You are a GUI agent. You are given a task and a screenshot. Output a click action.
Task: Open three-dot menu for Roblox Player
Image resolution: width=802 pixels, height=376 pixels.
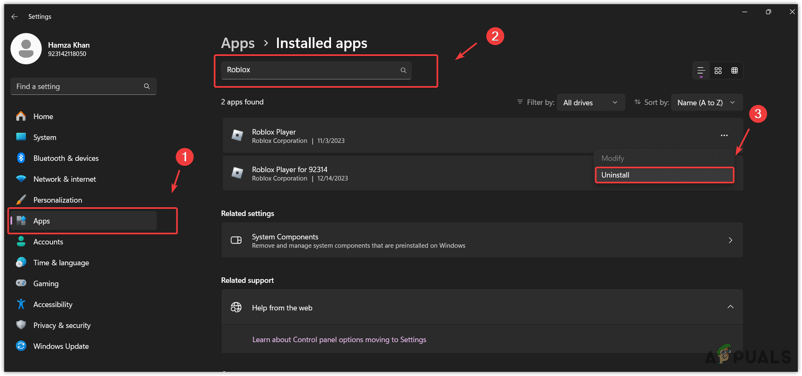tap(724, 135)
